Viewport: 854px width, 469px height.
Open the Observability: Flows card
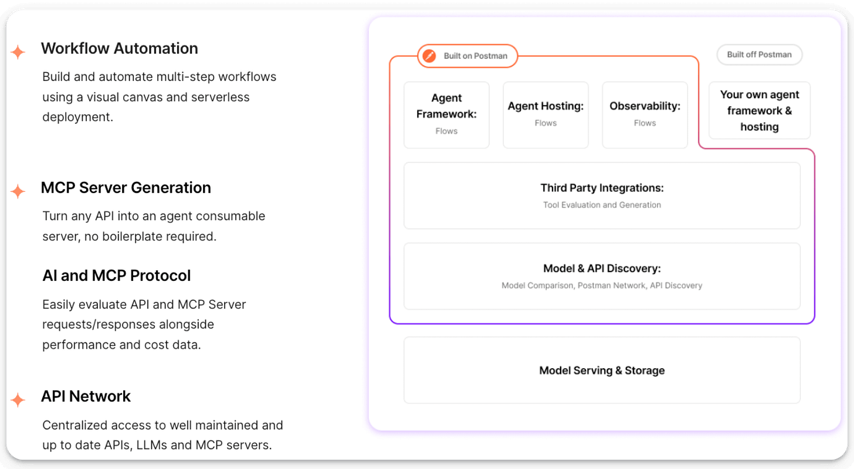(645, 115)
